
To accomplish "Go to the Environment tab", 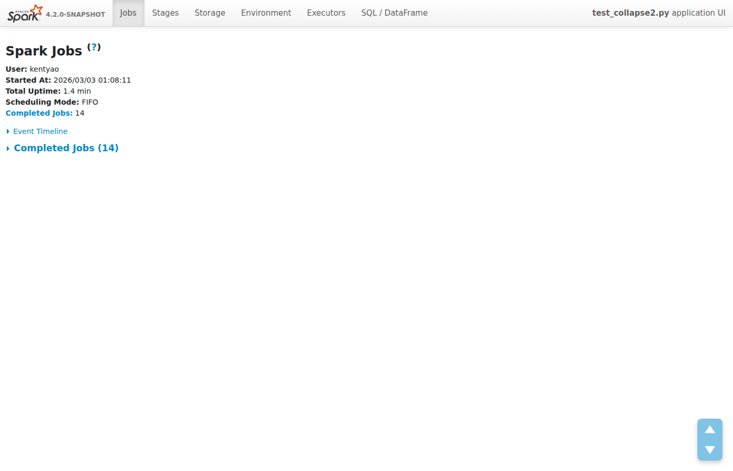I will [266, 13].
